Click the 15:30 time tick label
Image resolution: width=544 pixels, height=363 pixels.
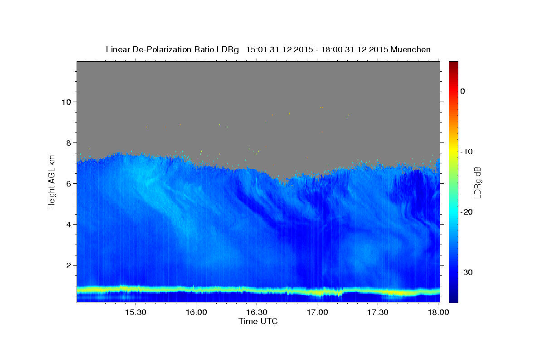[135, 313]
